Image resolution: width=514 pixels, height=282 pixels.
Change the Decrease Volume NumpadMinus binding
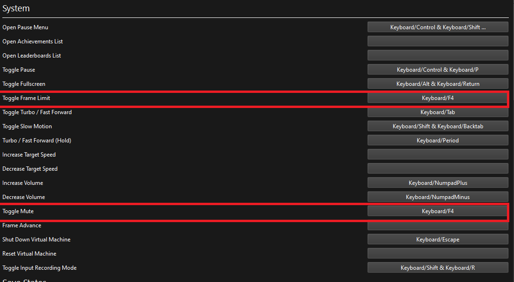[x=438, y=197]
